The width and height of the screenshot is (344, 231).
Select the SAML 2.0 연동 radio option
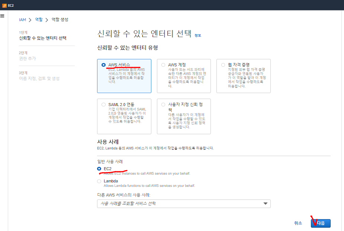[x=103, y=105]
